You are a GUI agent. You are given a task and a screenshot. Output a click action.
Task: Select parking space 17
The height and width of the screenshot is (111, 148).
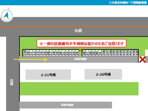pos(51,53)
